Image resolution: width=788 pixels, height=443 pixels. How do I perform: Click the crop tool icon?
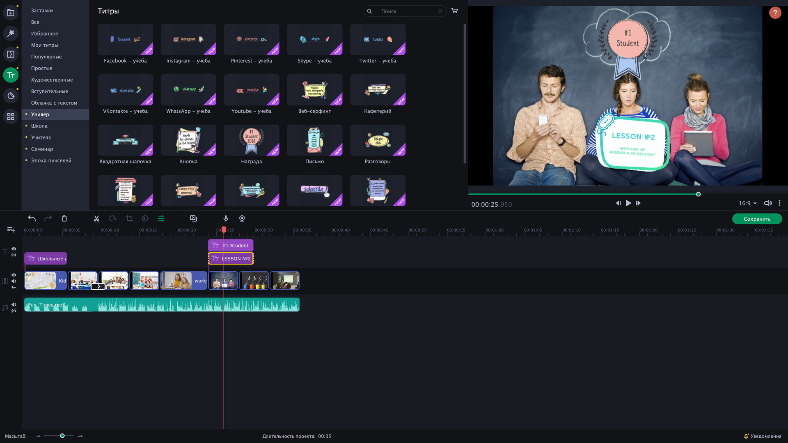pos(129,219)
